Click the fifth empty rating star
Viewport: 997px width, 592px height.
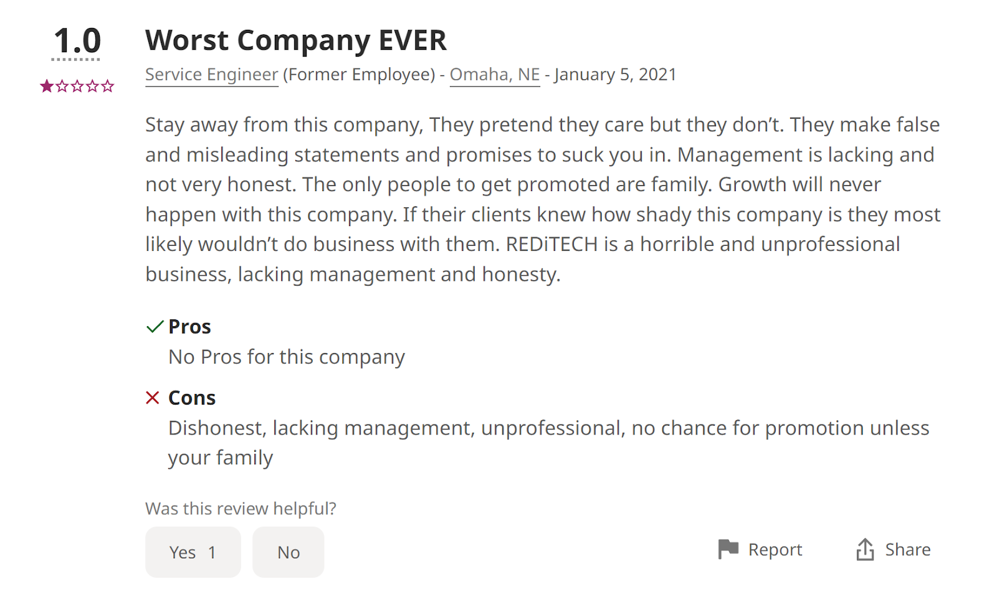[x=108, y=86]
